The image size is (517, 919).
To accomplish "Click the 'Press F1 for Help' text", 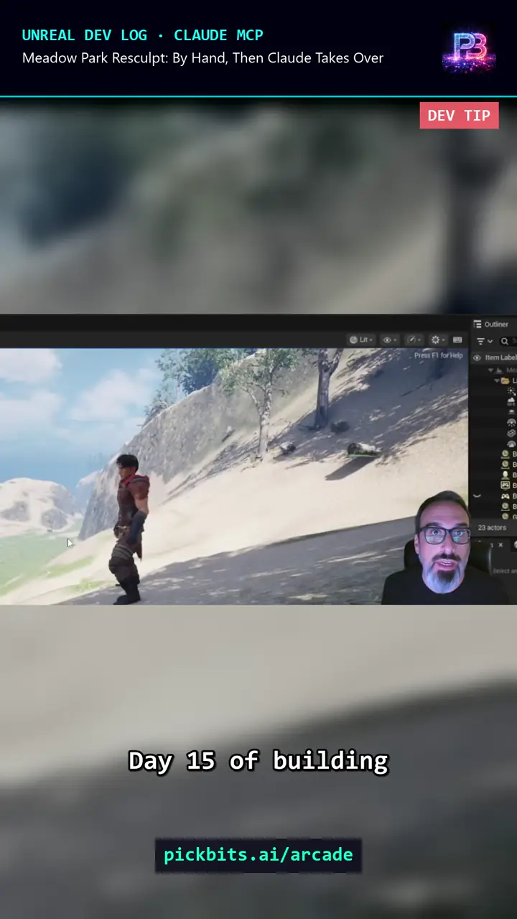I will tap(438, 355).
